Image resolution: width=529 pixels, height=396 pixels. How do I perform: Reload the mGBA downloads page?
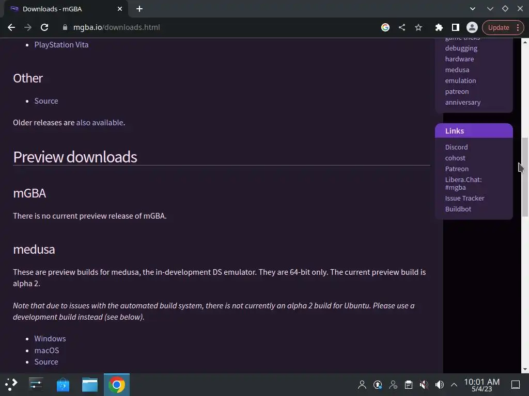coord(44,27)
